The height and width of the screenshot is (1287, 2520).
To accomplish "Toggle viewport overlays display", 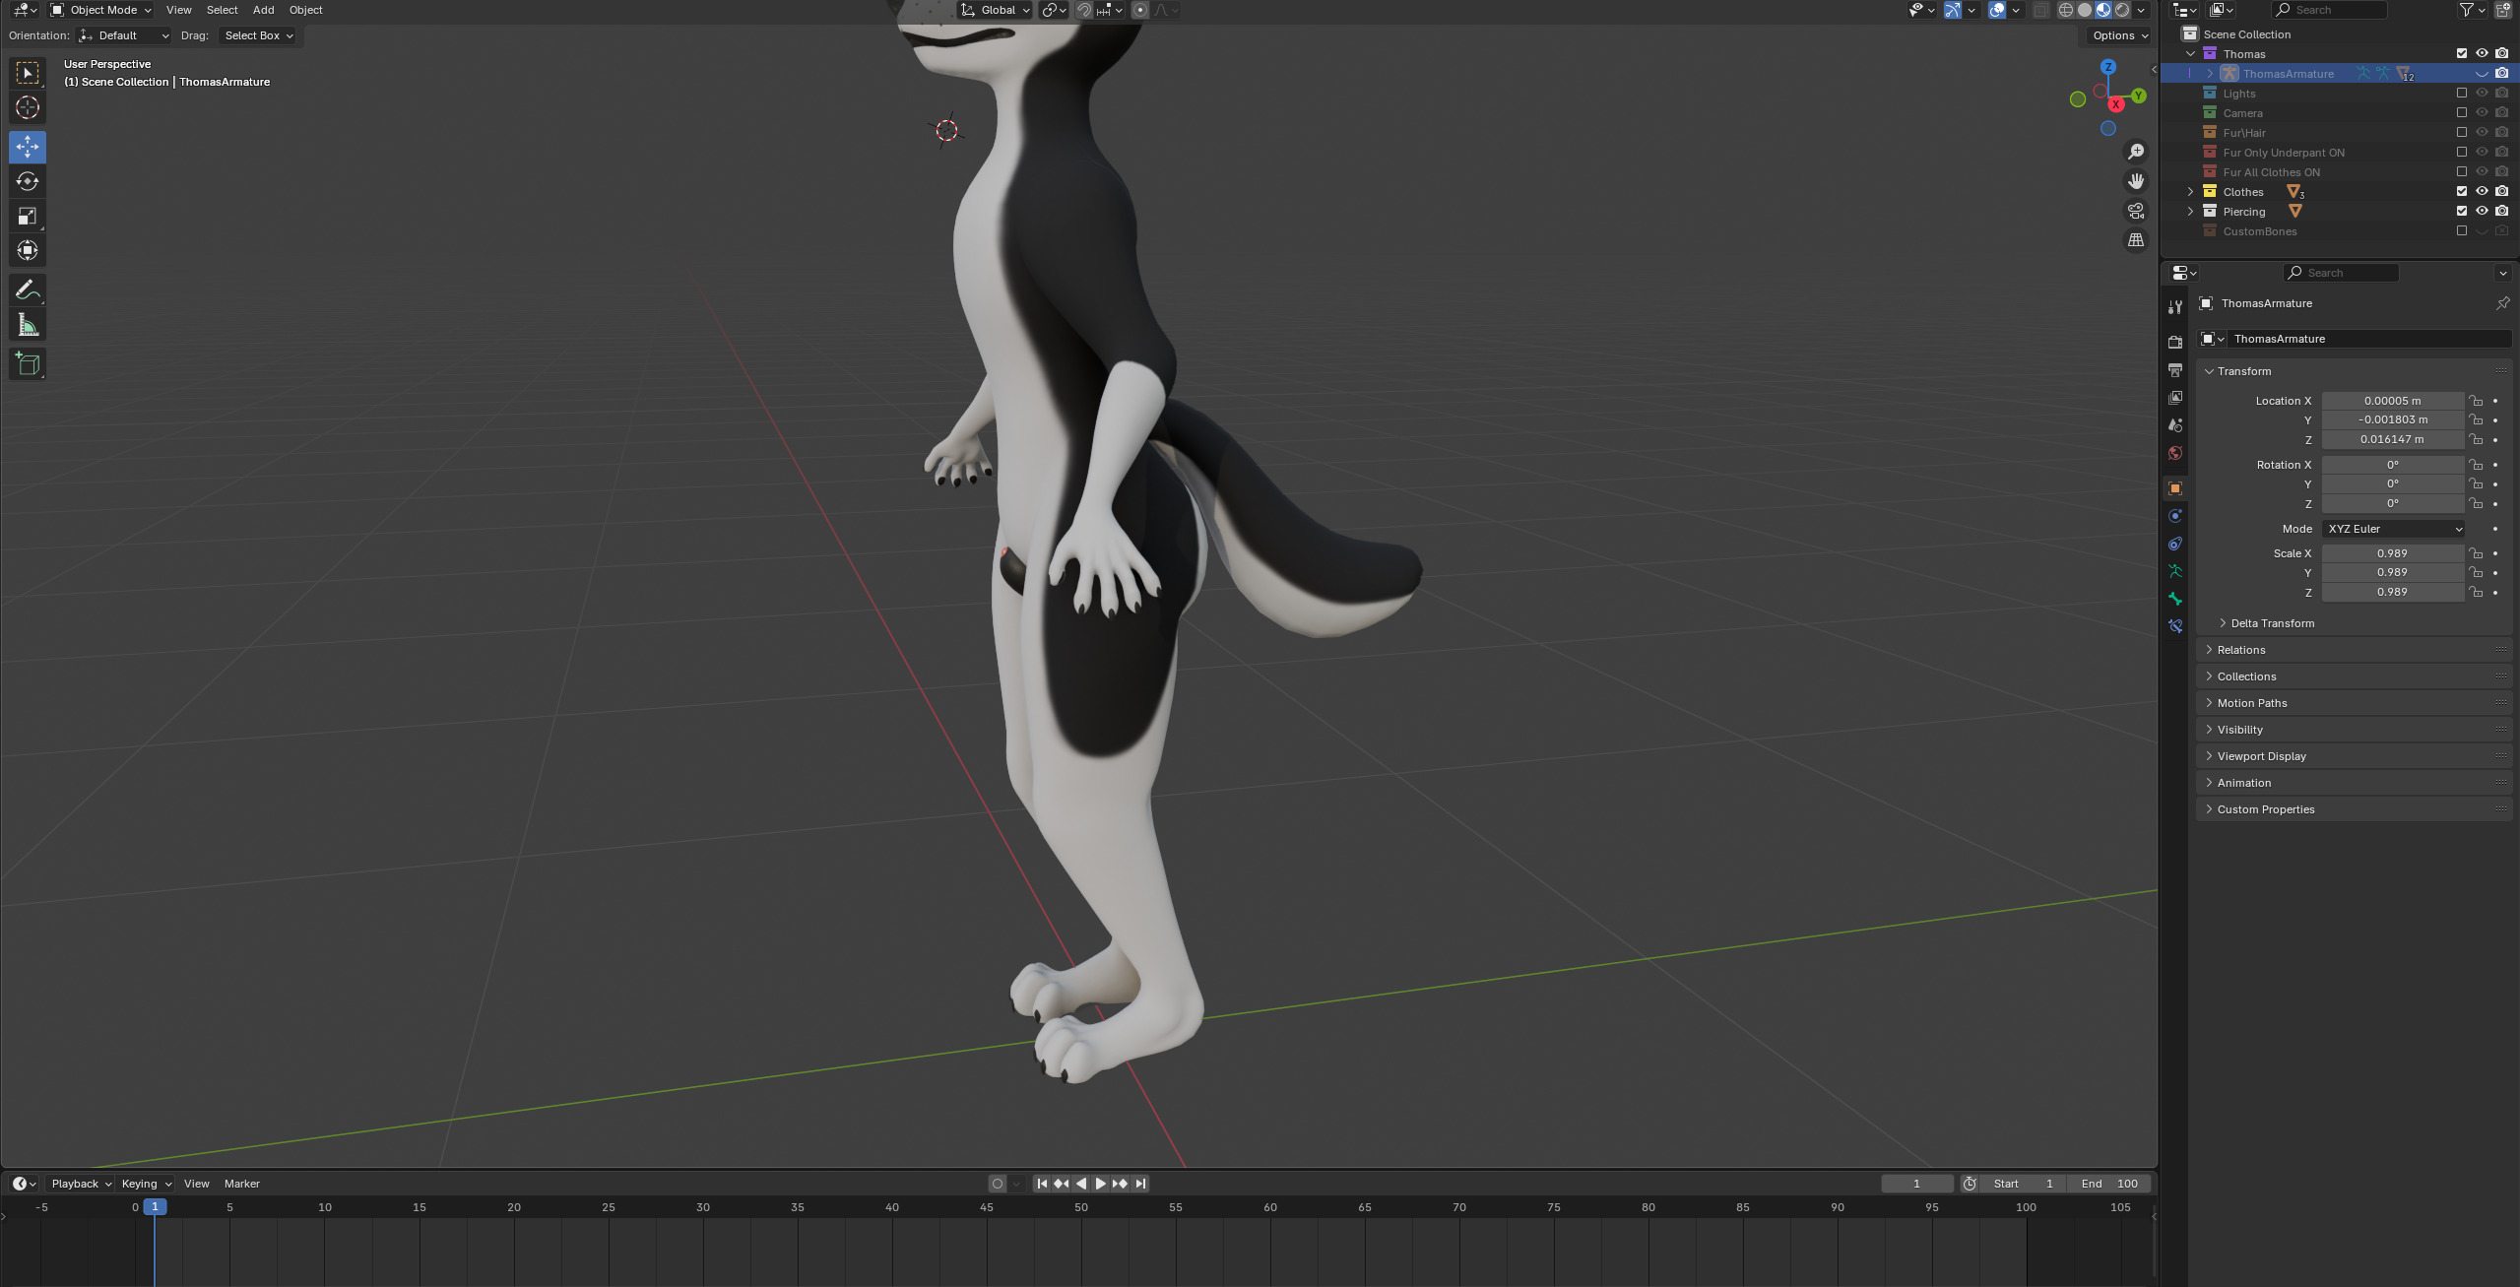I will (1996, 10).
